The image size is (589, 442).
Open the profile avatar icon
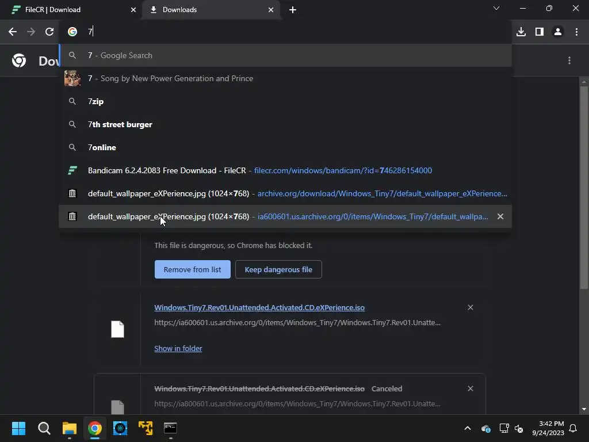[558, 32]
